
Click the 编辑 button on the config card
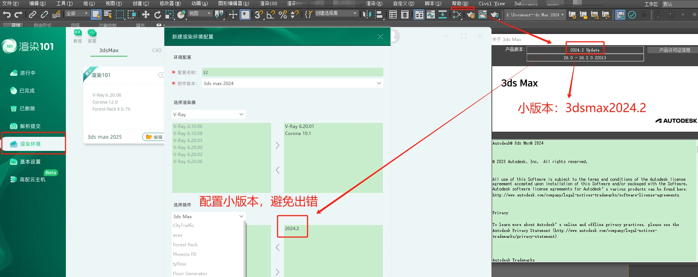154,137
